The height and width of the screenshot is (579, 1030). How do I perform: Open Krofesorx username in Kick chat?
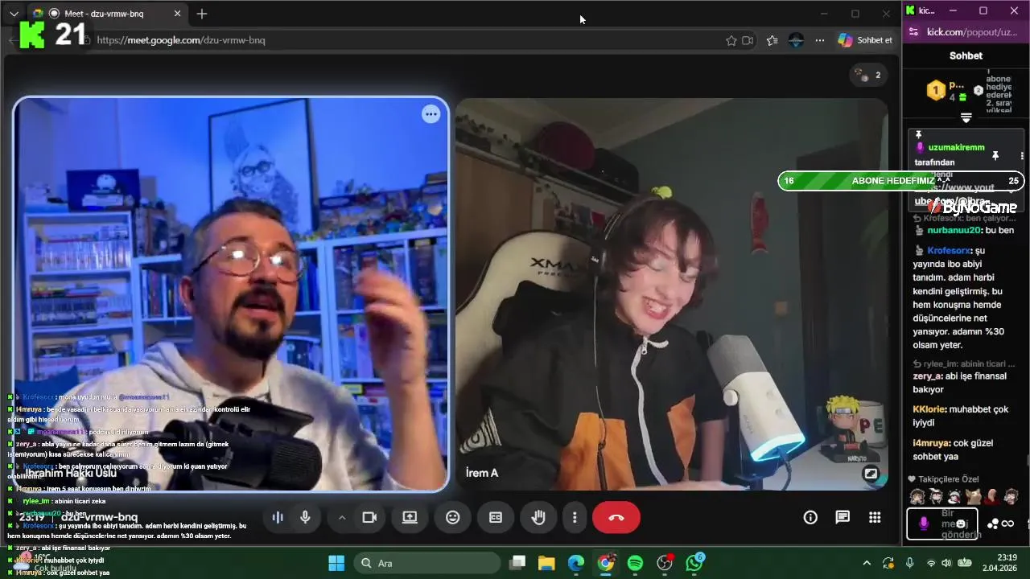tap(949, 251)
